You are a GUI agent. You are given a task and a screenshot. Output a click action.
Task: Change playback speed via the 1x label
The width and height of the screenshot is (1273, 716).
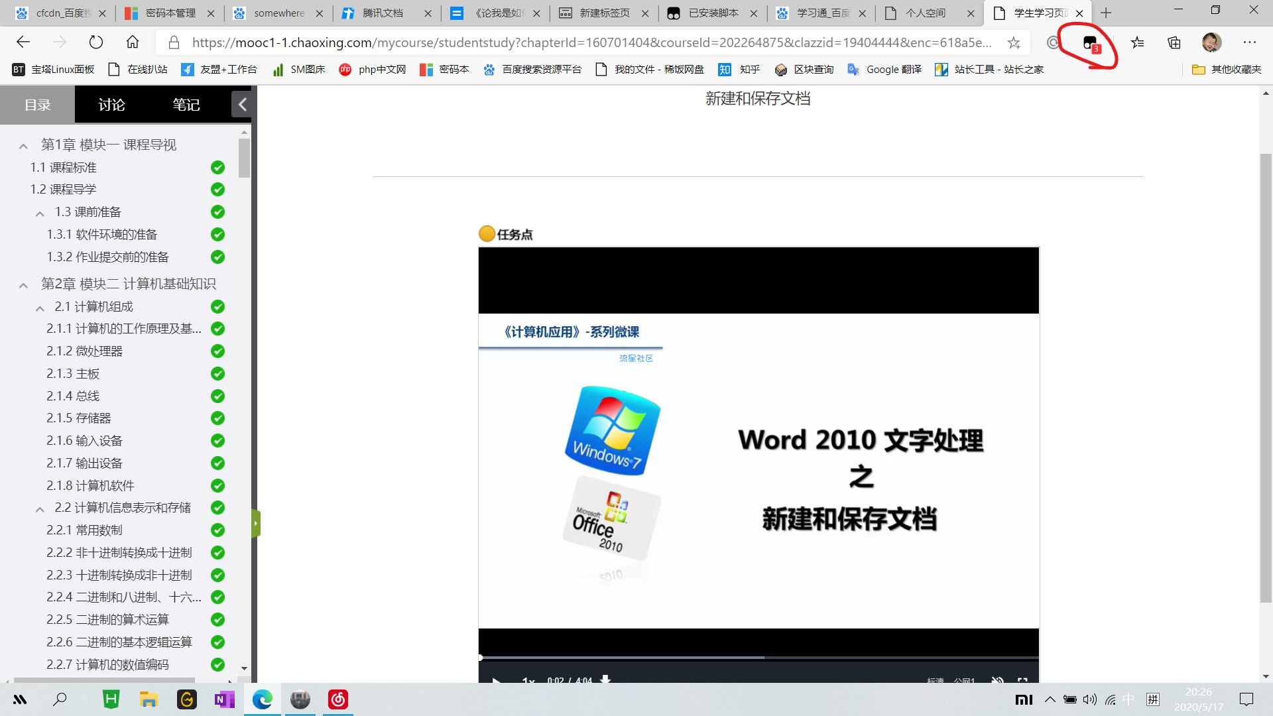click(528, 681)
